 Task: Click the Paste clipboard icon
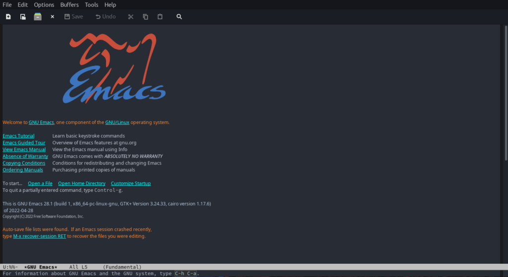(x=160, y=16)
